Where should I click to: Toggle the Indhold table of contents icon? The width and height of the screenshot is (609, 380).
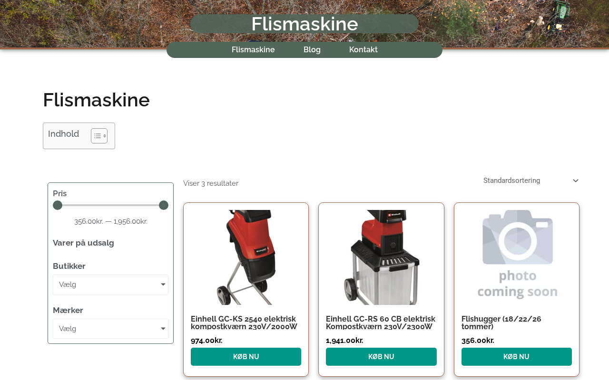pos(99,136)
